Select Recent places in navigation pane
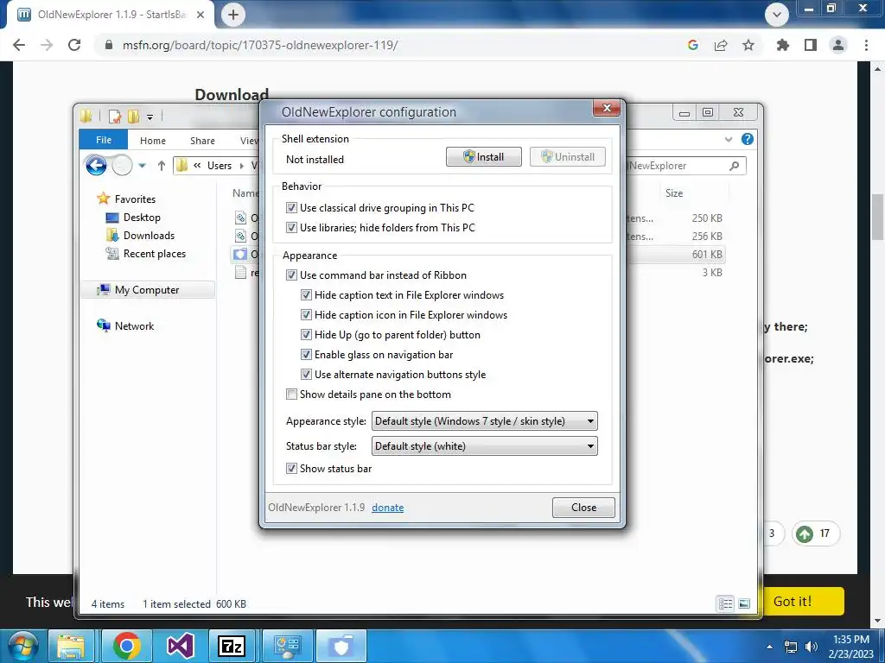The width and height of the screenshot is (885, 663). 145,254
